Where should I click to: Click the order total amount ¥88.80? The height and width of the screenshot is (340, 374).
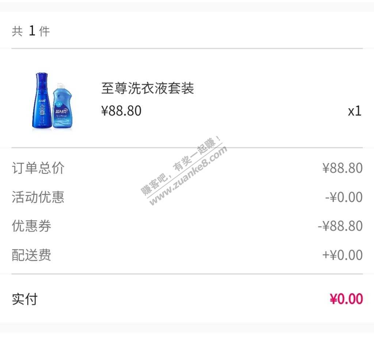coord(342,168)
